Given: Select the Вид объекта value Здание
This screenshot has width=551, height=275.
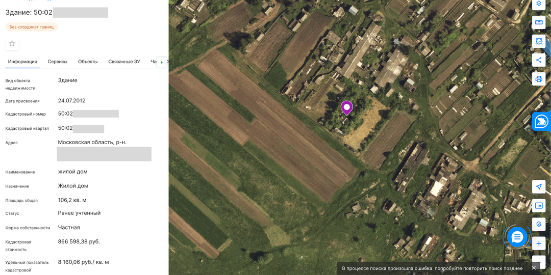Looking at the screenshot, I should pyautogui.click(x=67, y=80).
